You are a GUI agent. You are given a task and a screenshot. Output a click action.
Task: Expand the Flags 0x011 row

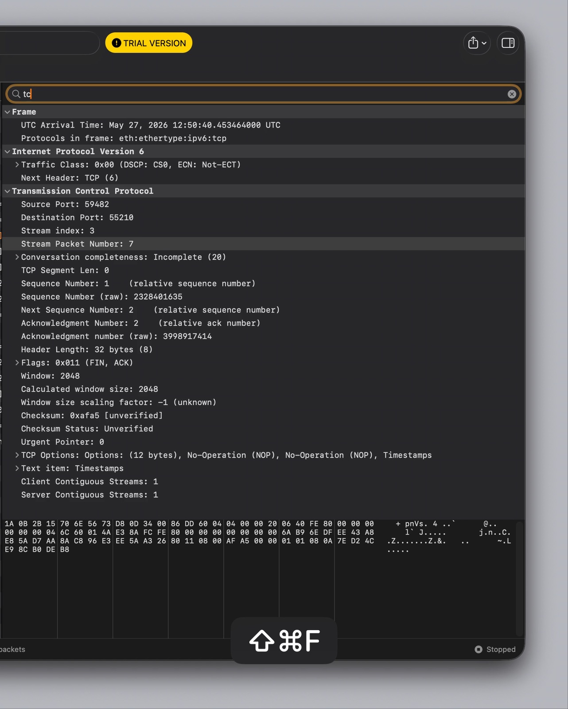17,363
